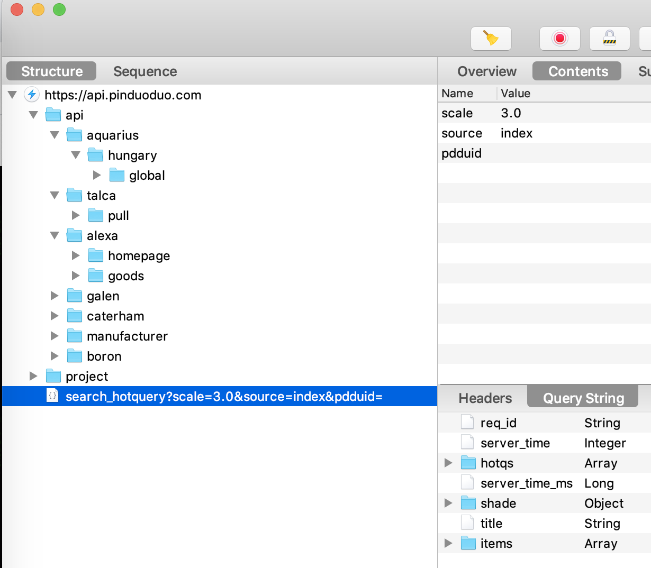Click the manufacturer folder icon

(x=74, y=336)
